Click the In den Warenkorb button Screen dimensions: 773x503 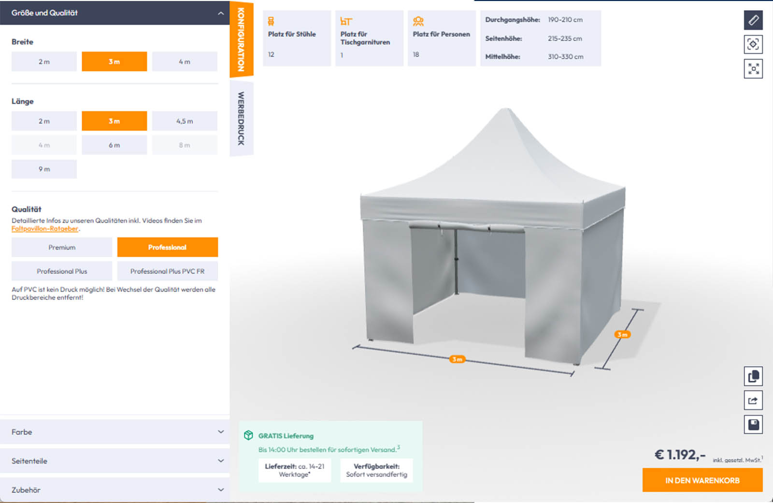702,480
